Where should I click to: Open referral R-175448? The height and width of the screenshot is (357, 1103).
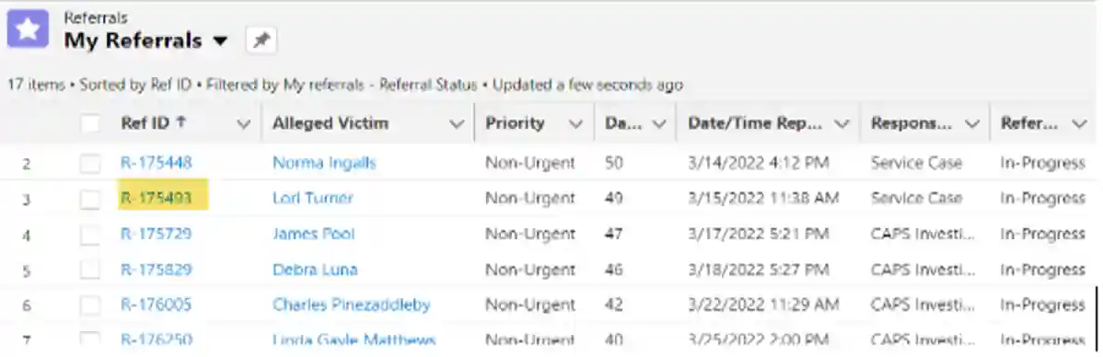157,163
